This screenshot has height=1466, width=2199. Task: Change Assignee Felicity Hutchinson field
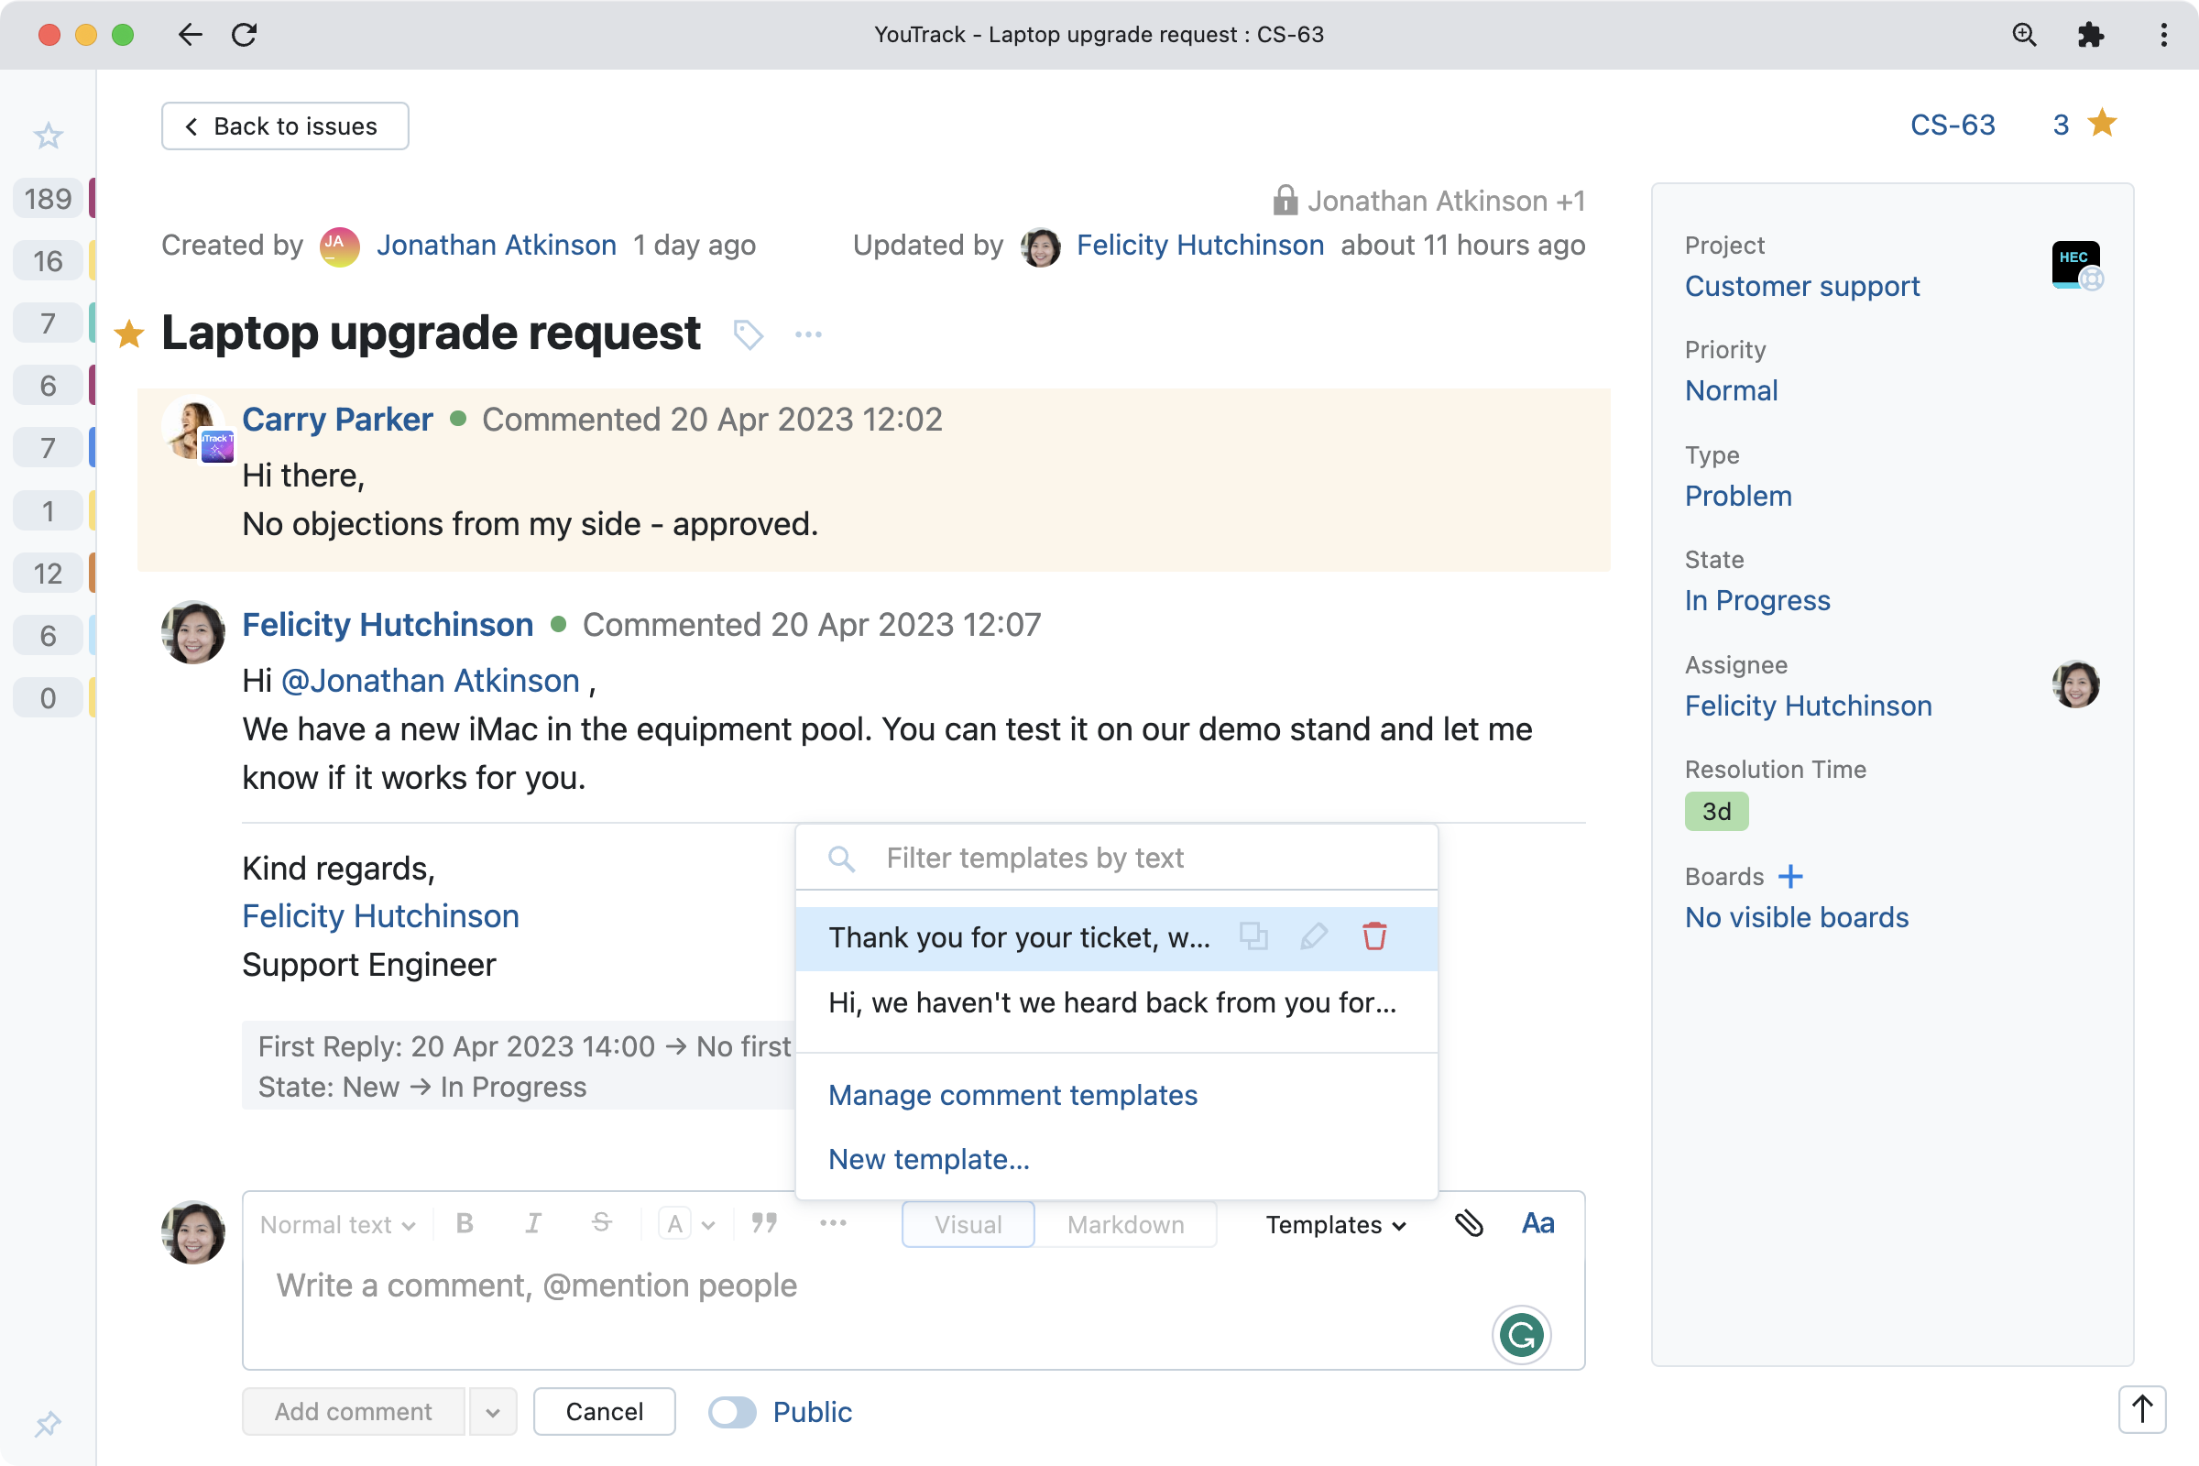[x=1808, y=706]
